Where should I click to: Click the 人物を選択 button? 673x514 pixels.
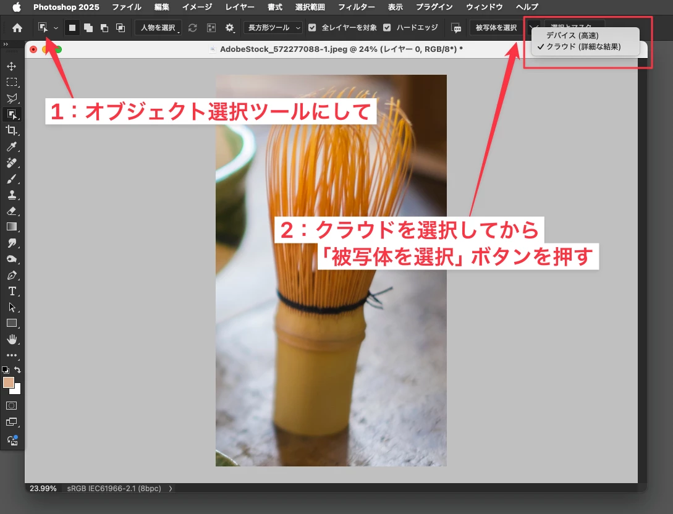(x=158, y=28)
